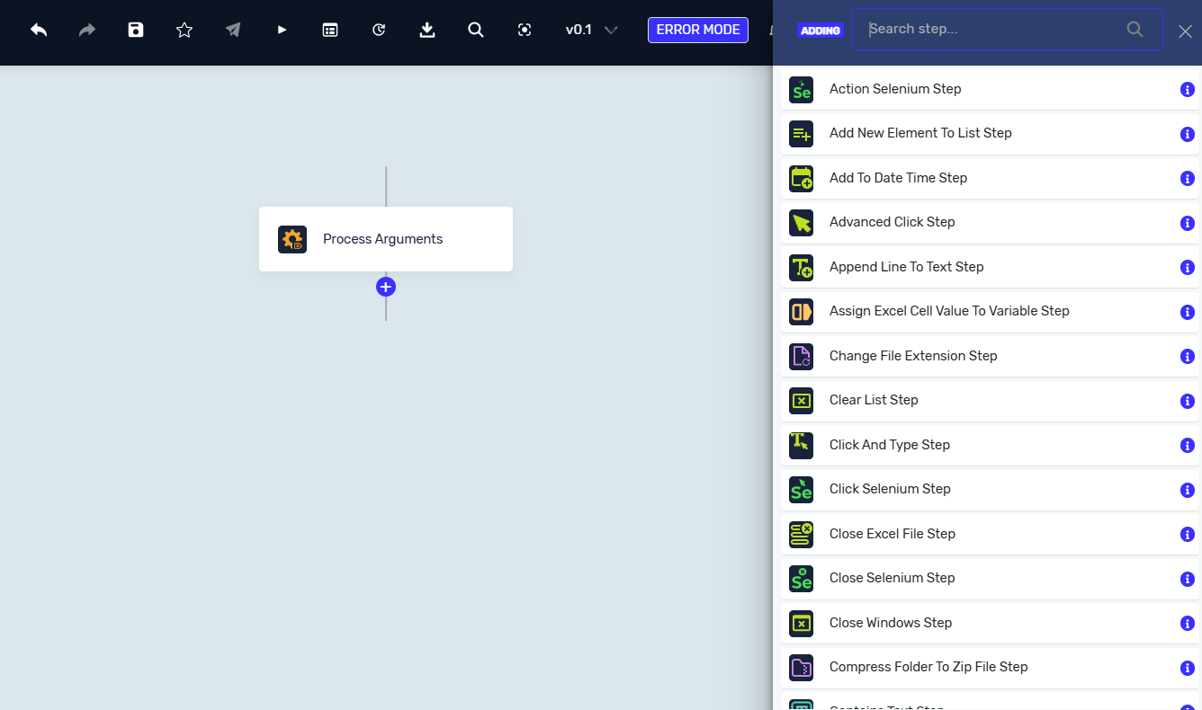View info for Close Windows Step

(x=1187, y=624)
